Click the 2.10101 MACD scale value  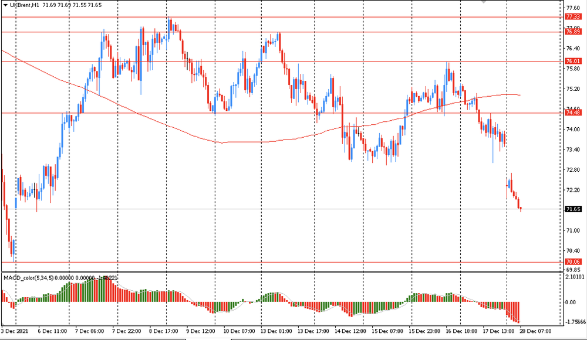click(x=575, y=277)
